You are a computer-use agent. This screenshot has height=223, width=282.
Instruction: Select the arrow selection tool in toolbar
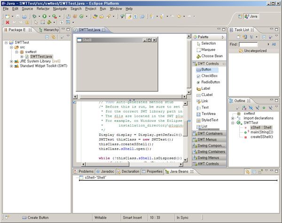coord(36,22)
